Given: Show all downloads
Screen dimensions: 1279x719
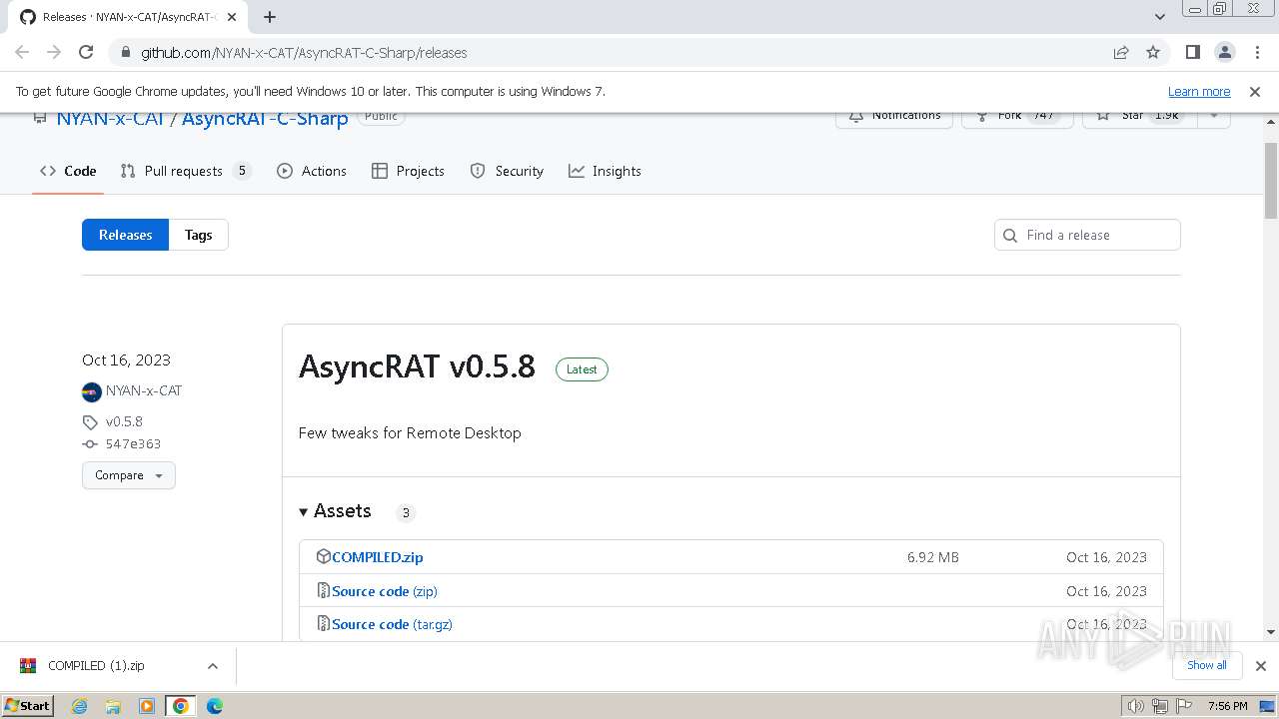Looking at the screenshot, I should click(x=1207, y=665).
